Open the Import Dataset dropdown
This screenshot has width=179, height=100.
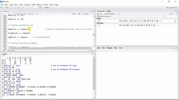click(x=110, y=14)
